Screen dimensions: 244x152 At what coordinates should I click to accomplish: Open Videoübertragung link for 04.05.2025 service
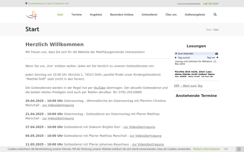coord(146,136)
